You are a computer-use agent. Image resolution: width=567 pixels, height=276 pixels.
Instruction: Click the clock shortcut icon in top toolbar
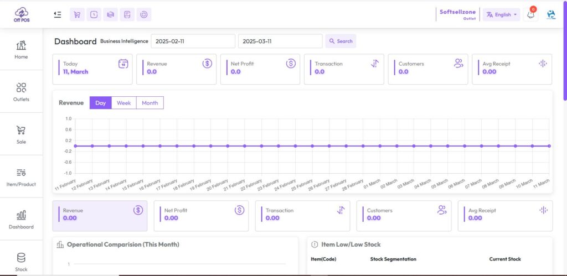tap(94, 14)
